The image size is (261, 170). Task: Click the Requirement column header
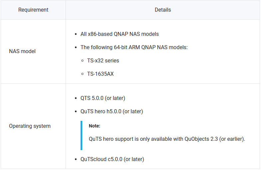tap(33, 10)
